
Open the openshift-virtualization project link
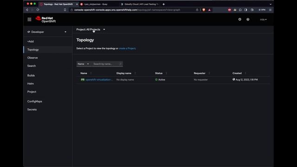pos(99,80)
